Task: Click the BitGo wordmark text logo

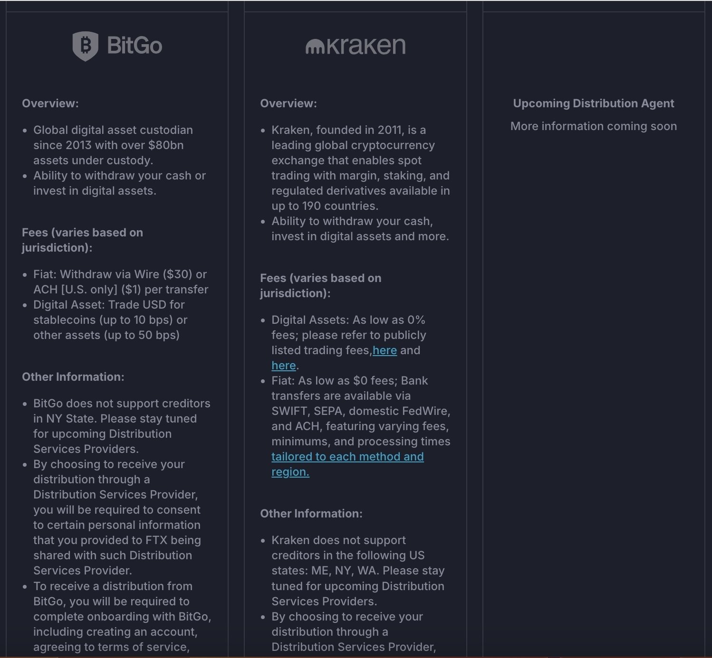Action: click(135, 46)
